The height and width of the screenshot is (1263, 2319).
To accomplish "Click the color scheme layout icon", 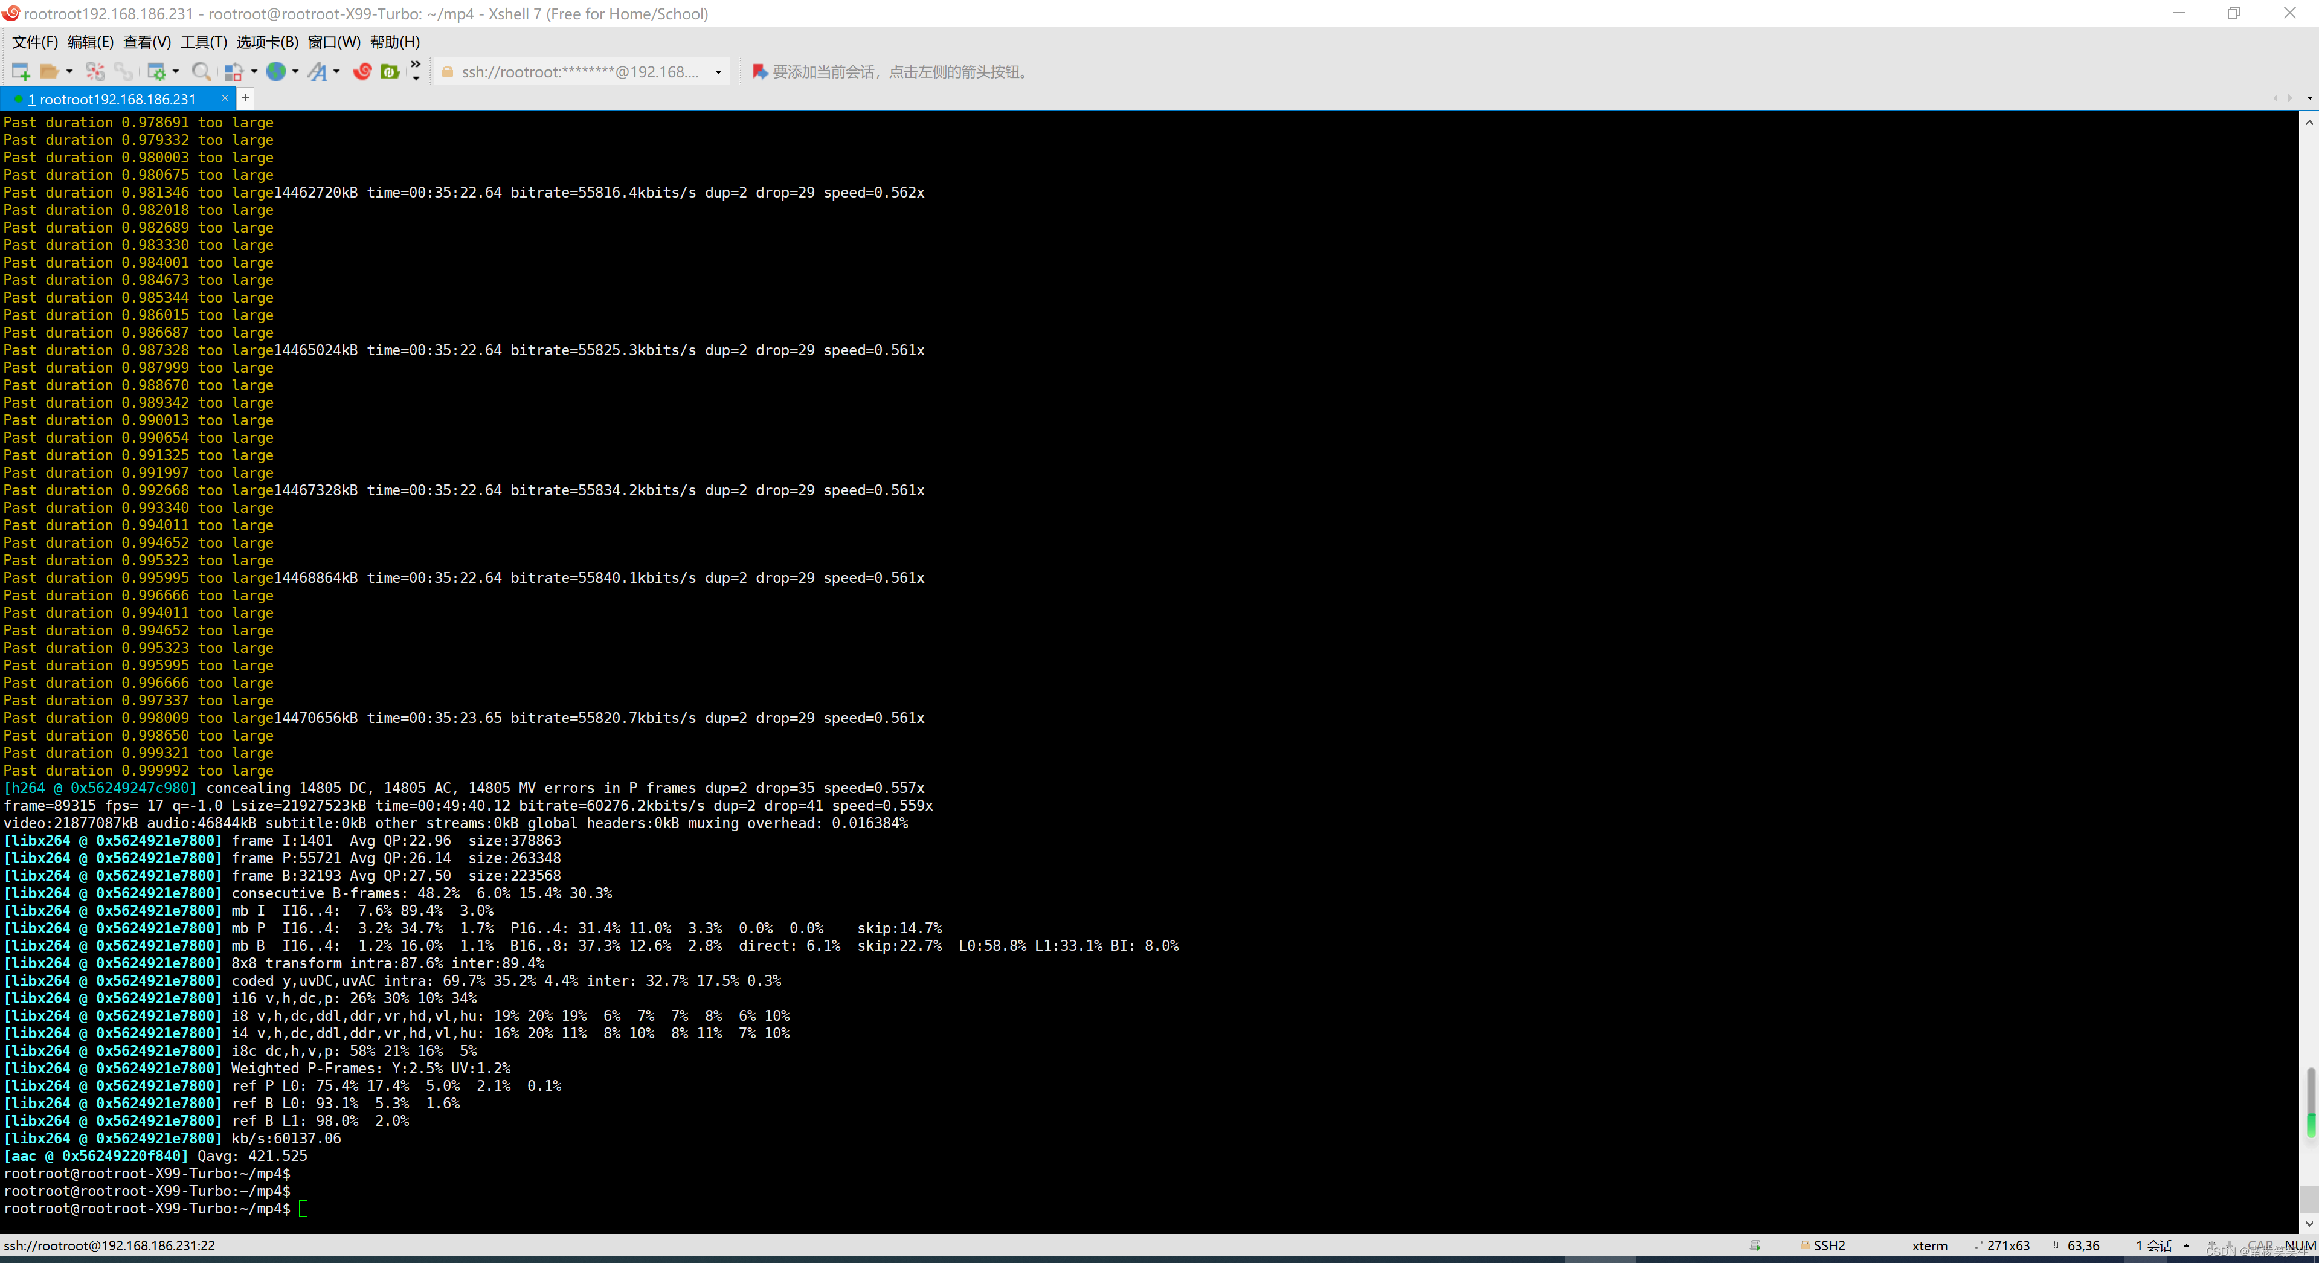I will [x=234, y=71].
